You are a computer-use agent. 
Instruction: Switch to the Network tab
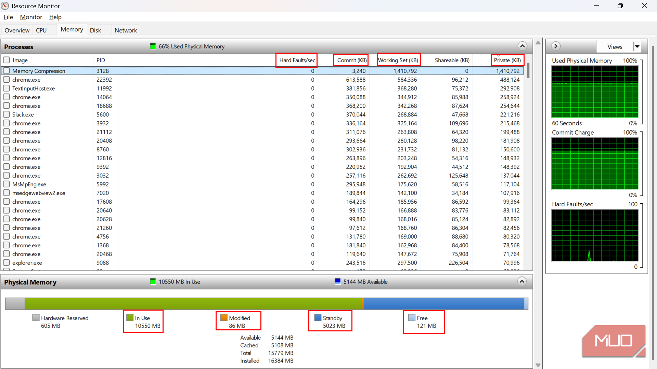coord(126,30)
